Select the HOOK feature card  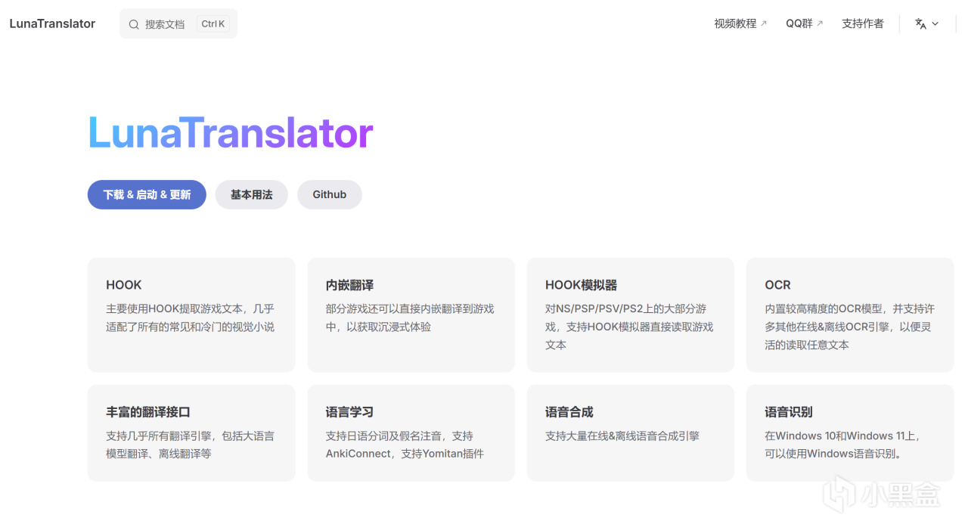(x=191, y=315)
